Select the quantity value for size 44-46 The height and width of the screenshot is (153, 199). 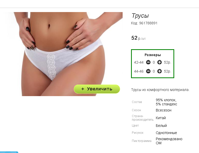click(x=154, y=71)
